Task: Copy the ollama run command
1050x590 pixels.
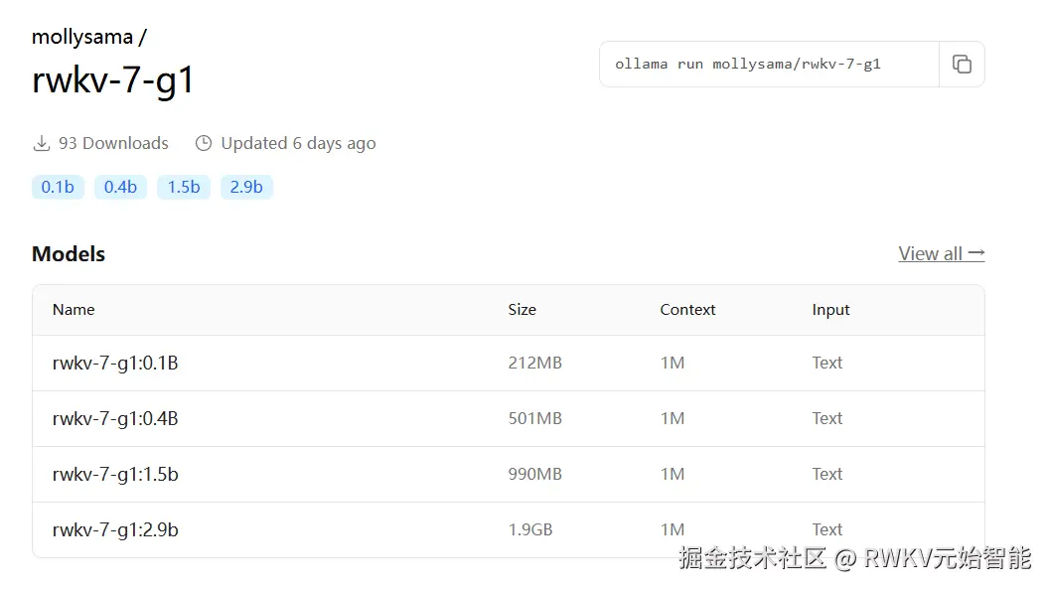Action: pyautogui.click(x=962, y=65)
